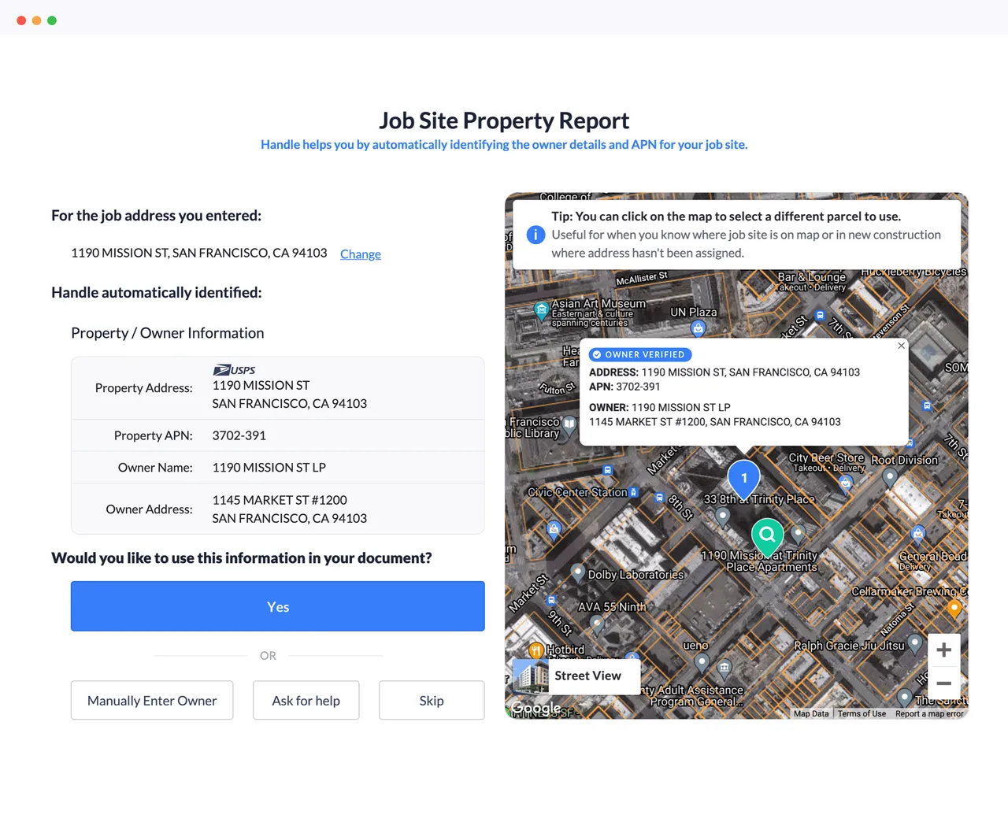This screenshot has height=822, width=1008.
Task: Click the info icon in the tip banner
Action: [535, 235]
